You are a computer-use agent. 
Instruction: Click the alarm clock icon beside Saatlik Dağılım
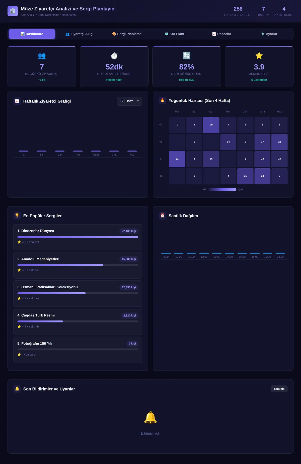(163, 216)
